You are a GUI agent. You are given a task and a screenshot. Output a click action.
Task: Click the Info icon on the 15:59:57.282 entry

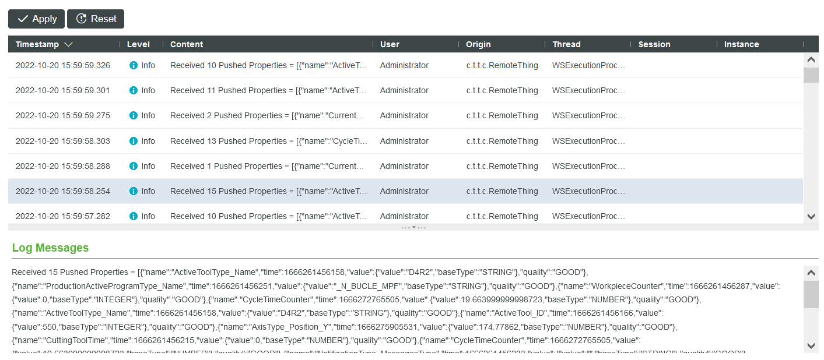click(x=135, y=216)
